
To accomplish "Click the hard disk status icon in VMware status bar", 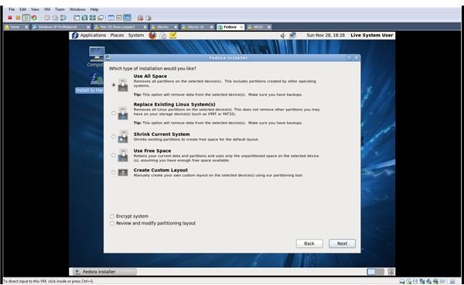I will pyautogui.click(x=402, y=281).
